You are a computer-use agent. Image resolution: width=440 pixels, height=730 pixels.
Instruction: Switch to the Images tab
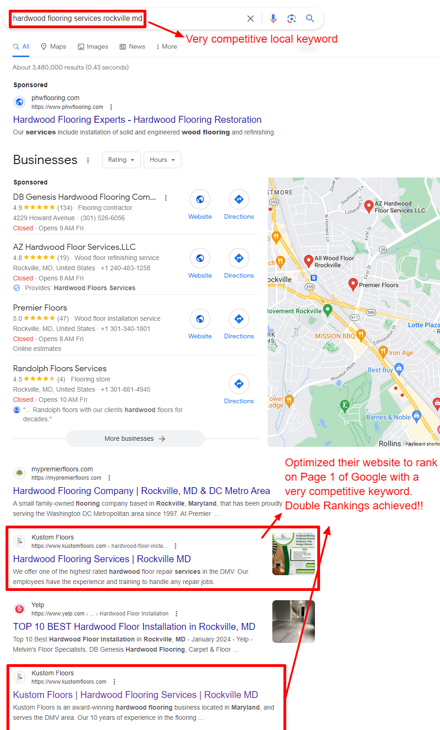[93, 47]
